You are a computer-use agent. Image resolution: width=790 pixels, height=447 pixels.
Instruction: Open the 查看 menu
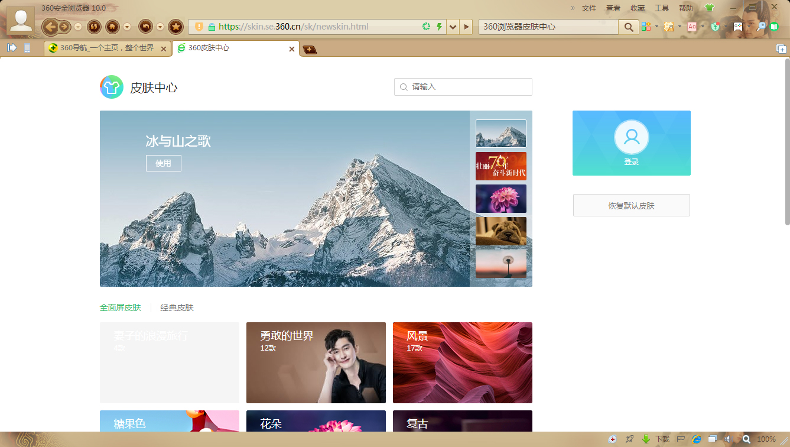(613, 8)
